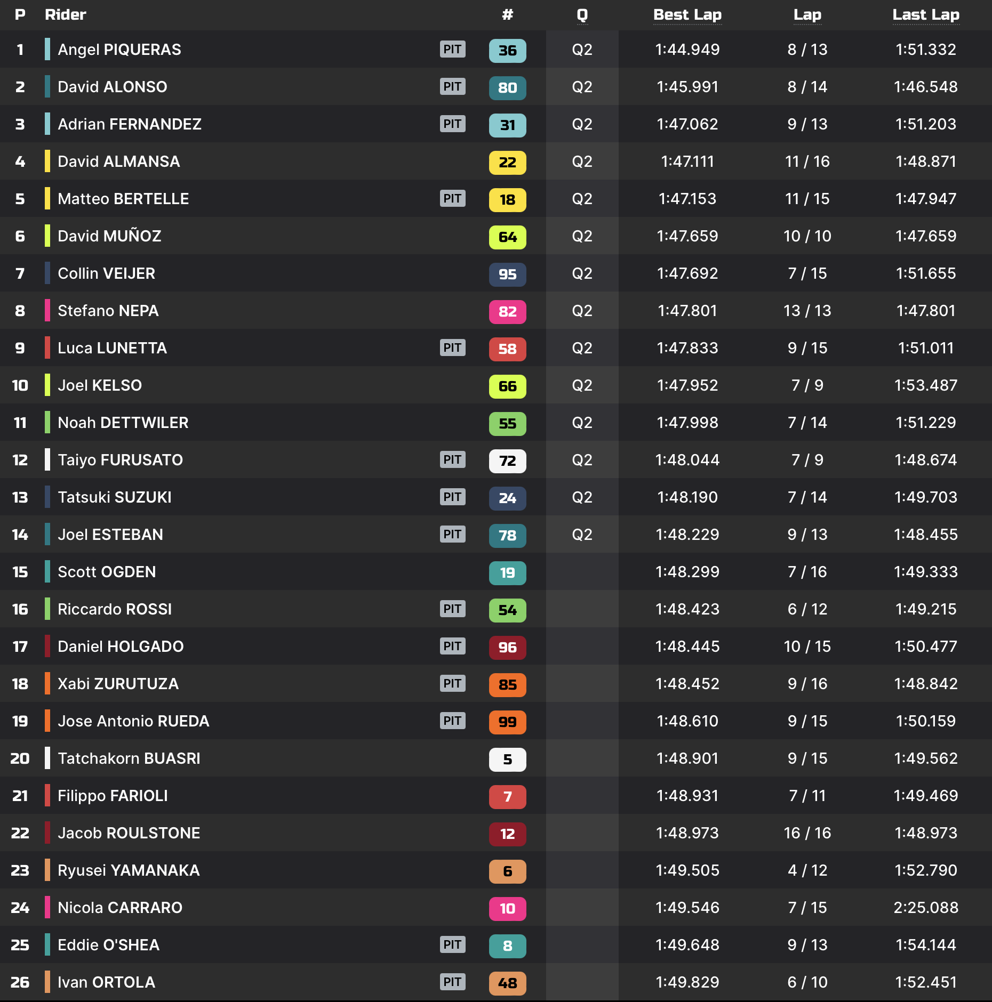Click the Q2 status for David Almansa
The width and height of the screenshot is (992, 1002).
click(x=582, y=161)
